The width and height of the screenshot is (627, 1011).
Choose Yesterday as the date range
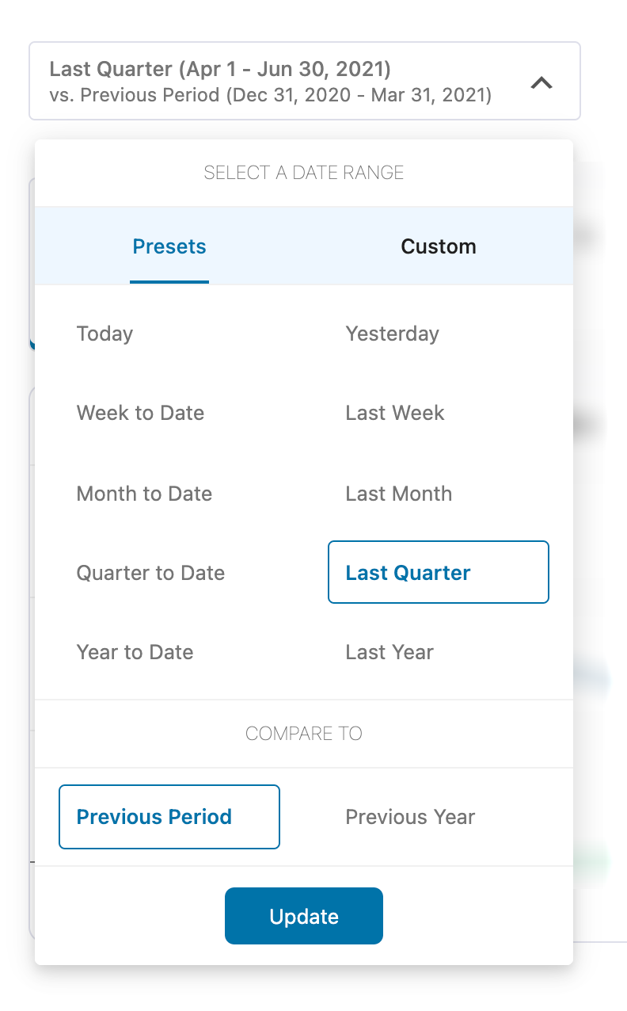tap(392, 334)
